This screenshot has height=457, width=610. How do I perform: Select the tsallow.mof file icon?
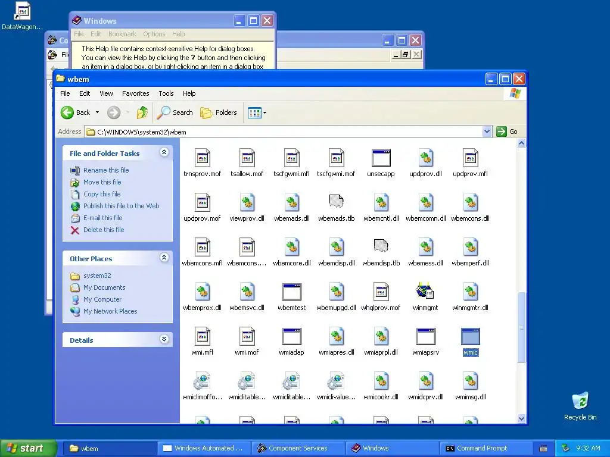(x=247, y=158)
